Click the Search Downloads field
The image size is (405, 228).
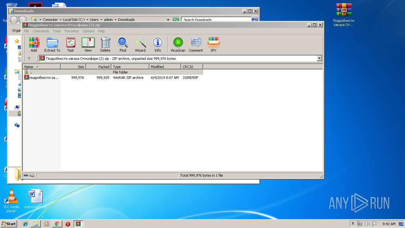coord(217,20)
